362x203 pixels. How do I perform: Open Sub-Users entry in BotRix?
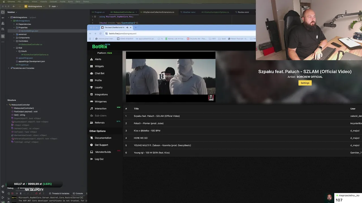pos(98,116)
